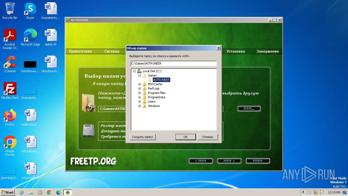Click the Установка installer tab
Image resolution: width=348 pixels, height=196 pixels.
236,51
